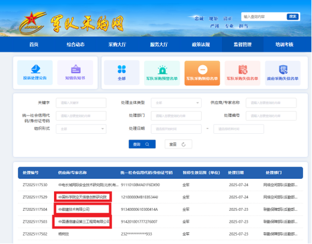
Task: Open the 处理日期 end date picker
Action: pos(239,129)
